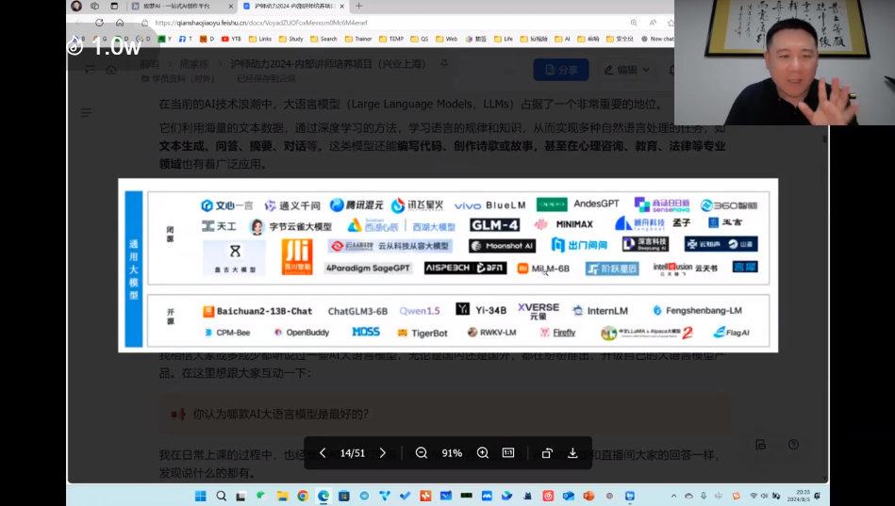Screen dimensions: 895x506
Task: Toggle the Feishu sidebar menu icon
Action: 91,70
